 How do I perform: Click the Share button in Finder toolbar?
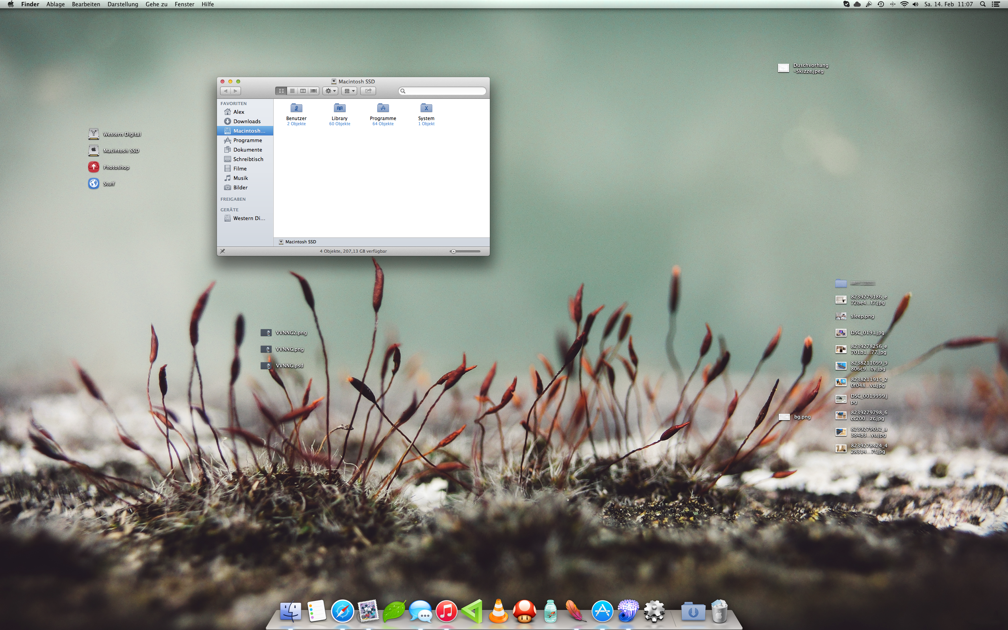click(368, 91)
